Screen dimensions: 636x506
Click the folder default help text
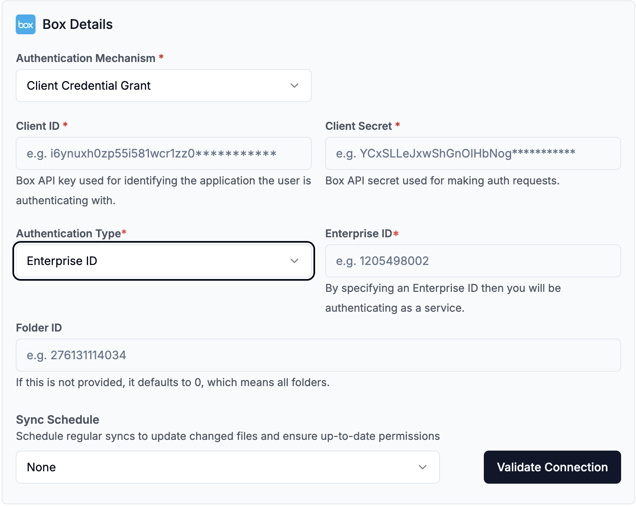pyautogui.click(x=172, y=382)
